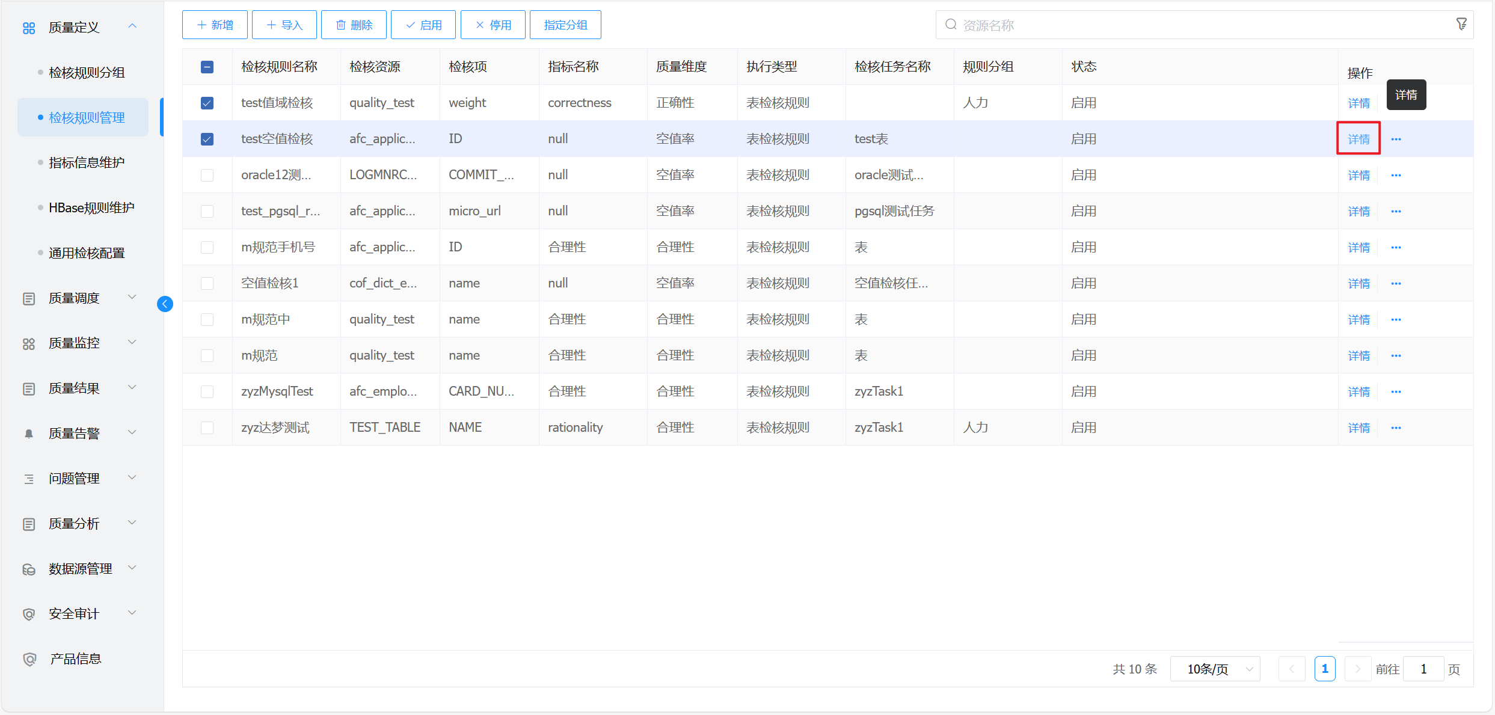Uncheck the test值域检核 row checkbox
1495x715 pixels.
pyautogui.click(x=207, y=103)
